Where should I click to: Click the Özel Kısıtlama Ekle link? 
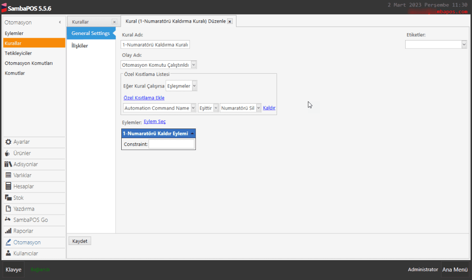(x=144, y=98)
